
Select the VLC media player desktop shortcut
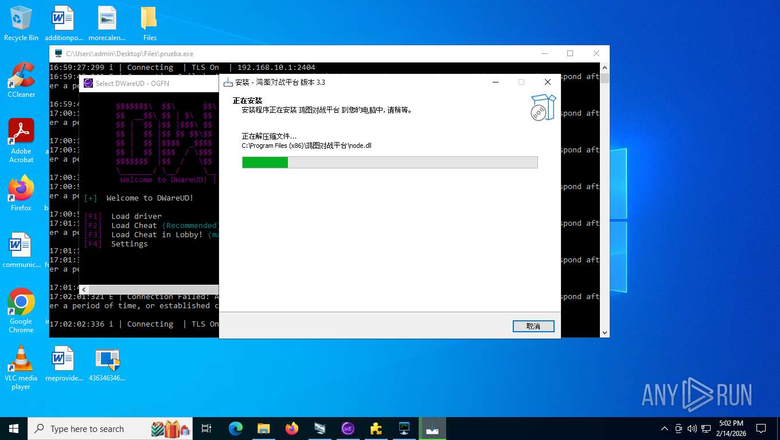click(21, 367)
